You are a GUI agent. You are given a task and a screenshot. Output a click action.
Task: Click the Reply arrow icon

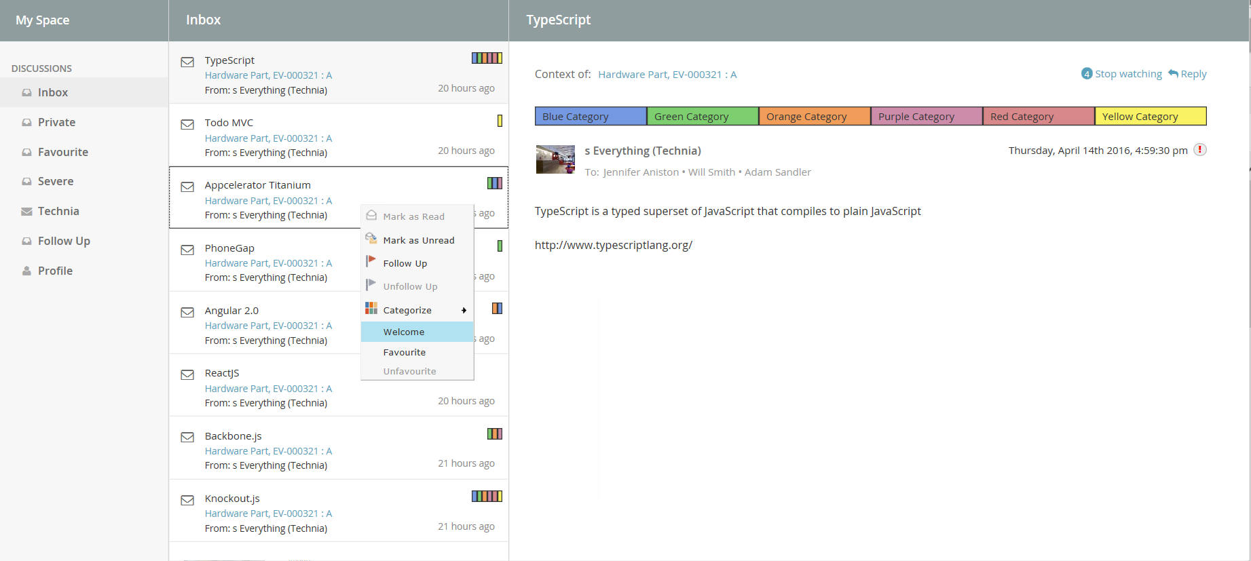1173,73
